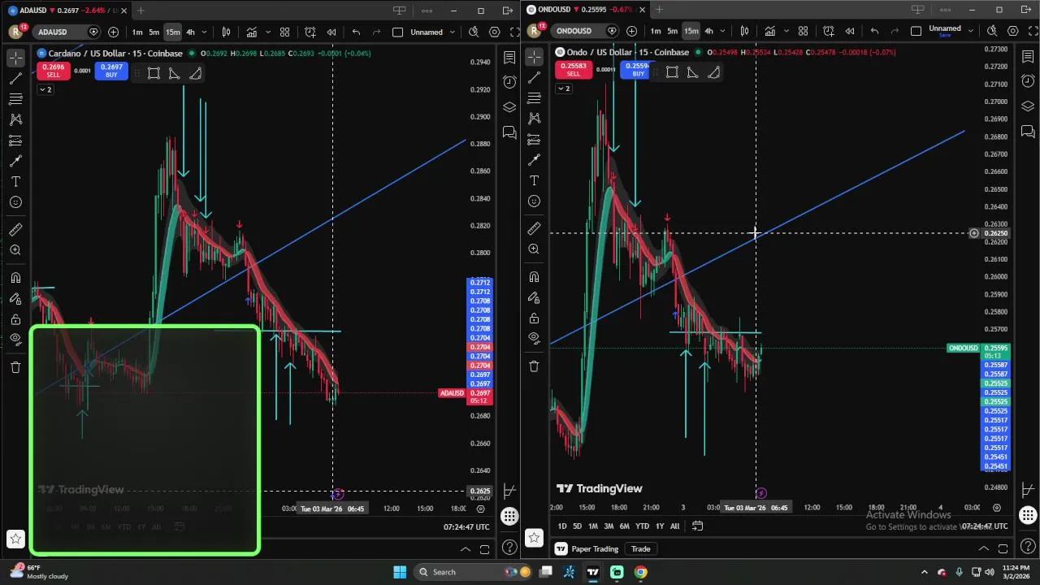Screen dimensions: 1040x585
Task: Expand the interval dropdown arrow in ONDOUSD toolbar
Action: (x=722, y=31)
